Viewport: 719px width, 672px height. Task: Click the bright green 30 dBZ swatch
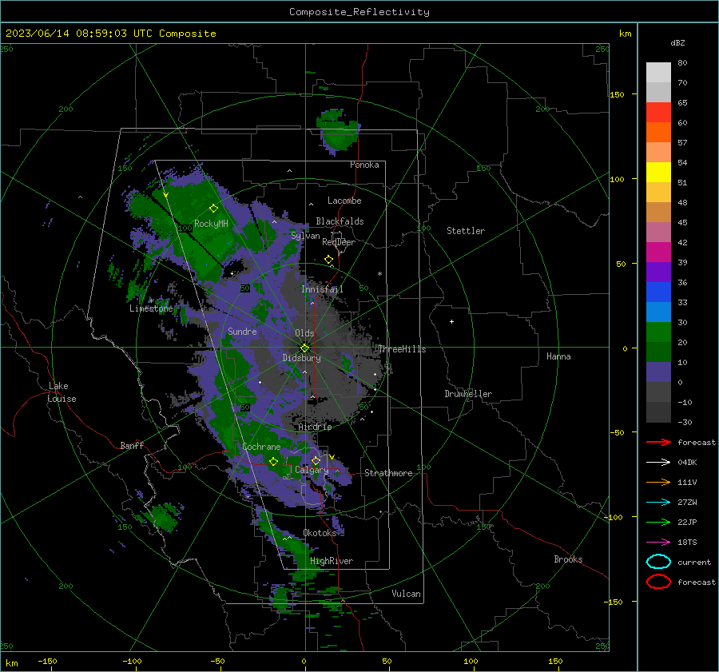658,332
